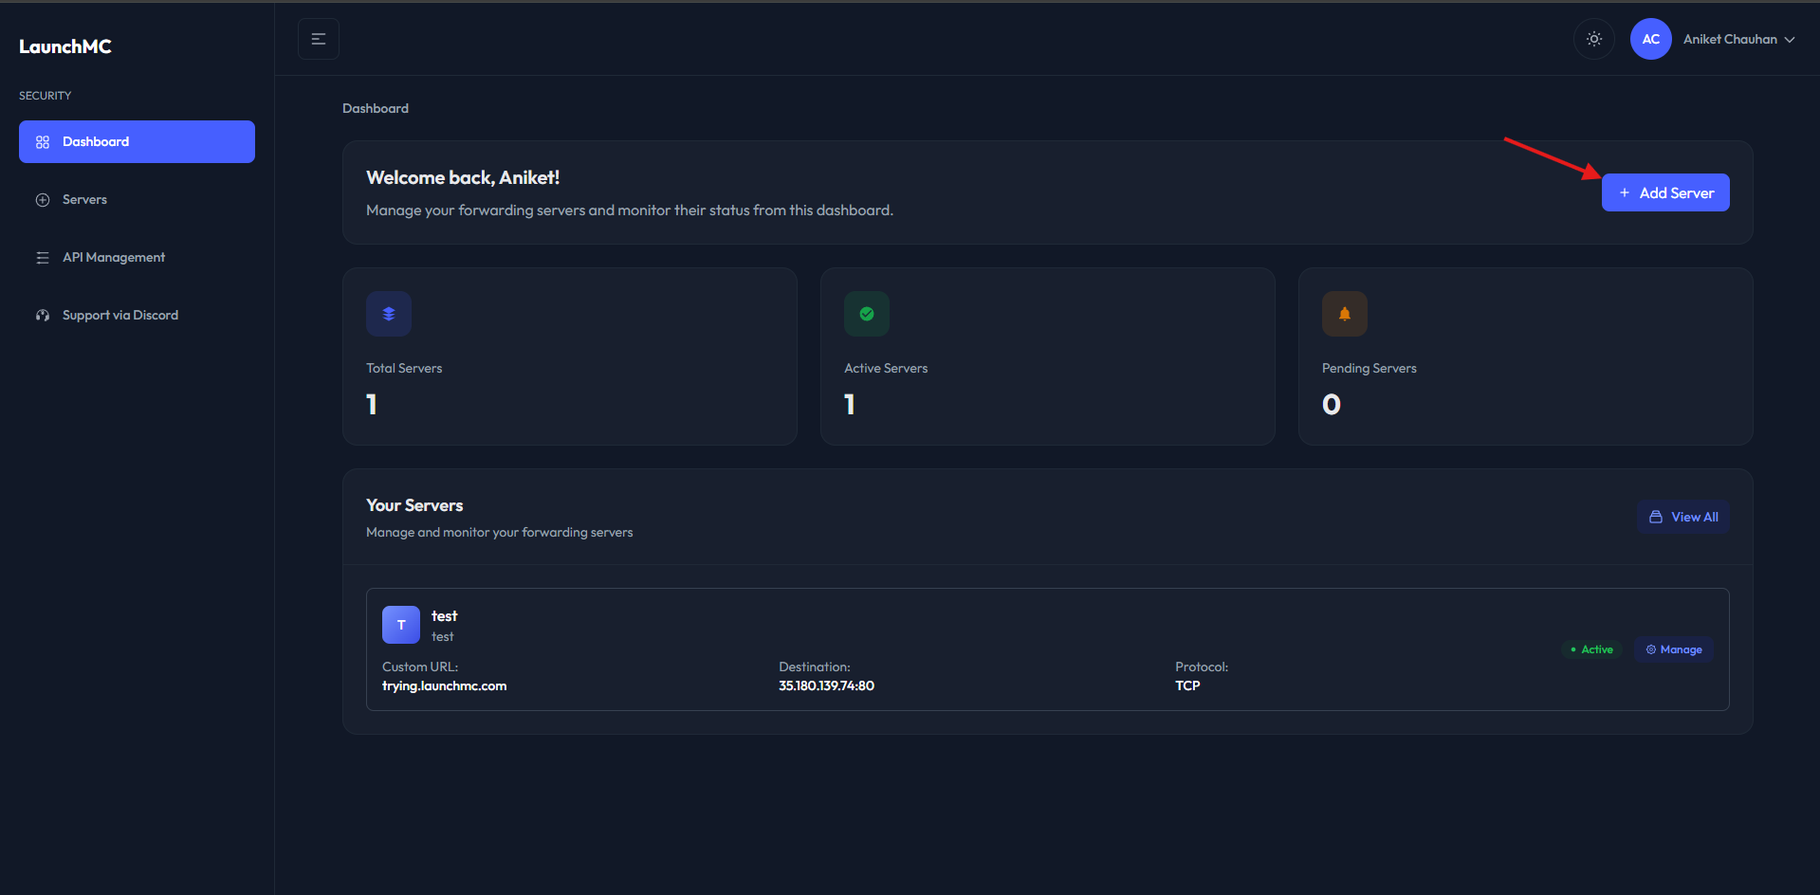This screenshot has width=1820, height=895.
Task: Open API Management menu item
Action: coord(137,257)
